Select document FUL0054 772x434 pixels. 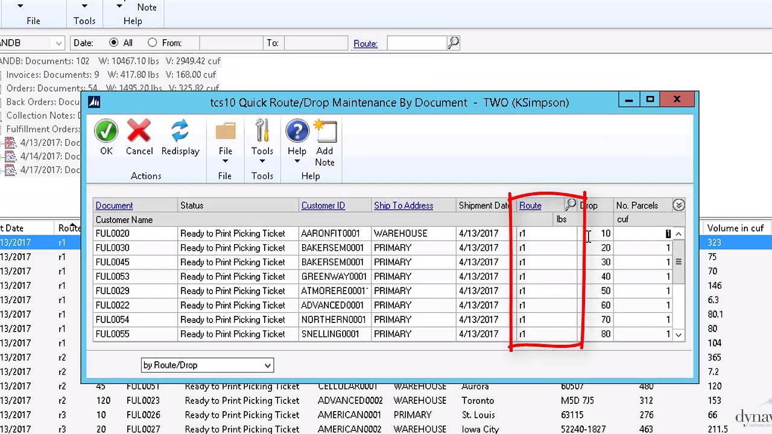point(112,320)
